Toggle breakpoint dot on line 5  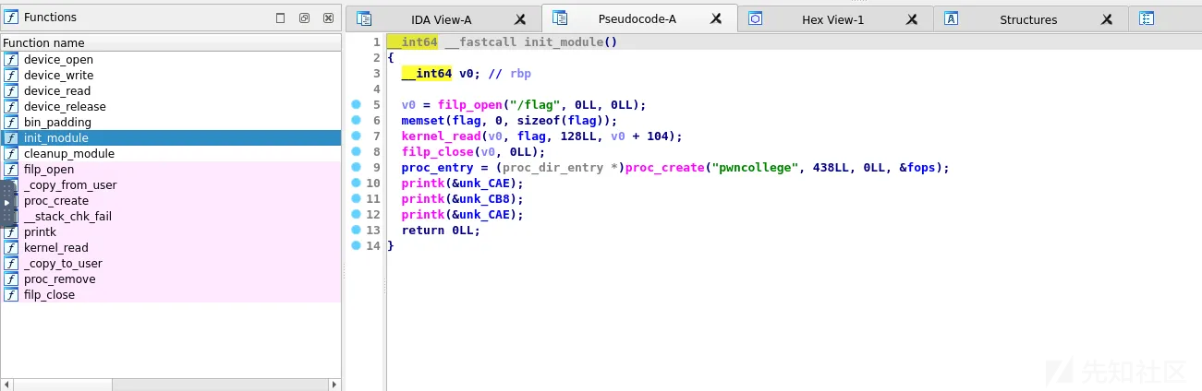tap(356, 105)
